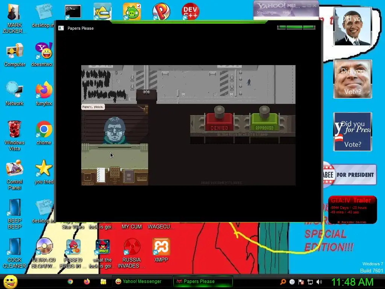Launch the command prompt desktop shortcut
The height and width of the screenshot is (289, 385).
(73, 11)
